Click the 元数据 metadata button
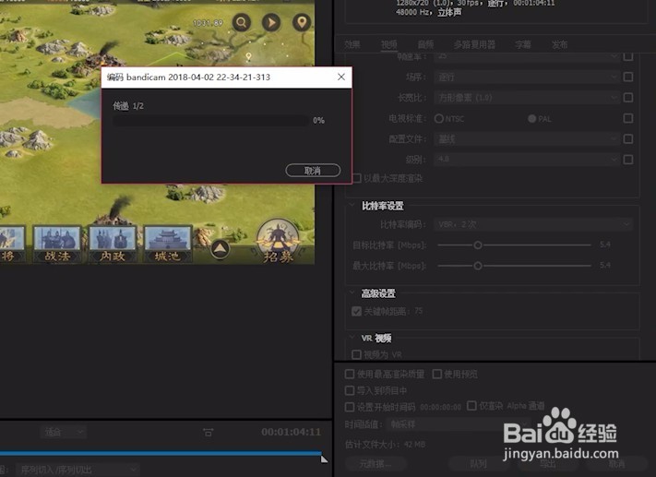 pyautogui.click(x=376, y=463)
